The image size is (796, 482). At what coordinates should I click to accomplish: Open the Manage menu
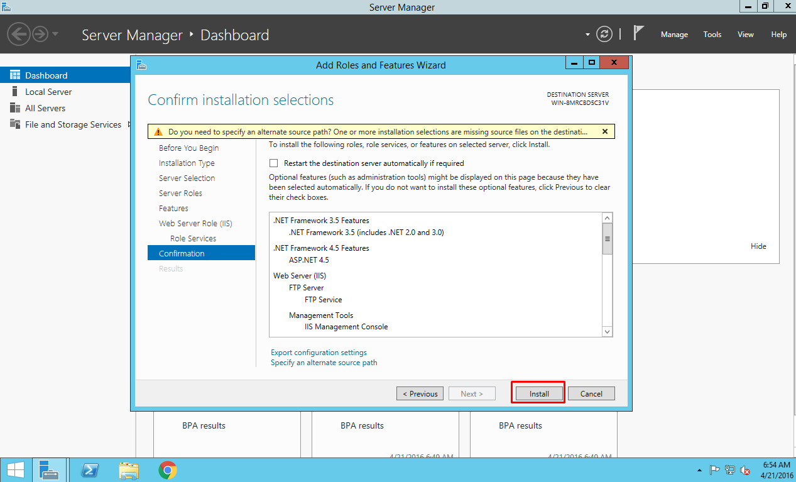click(x=674, y=35)
